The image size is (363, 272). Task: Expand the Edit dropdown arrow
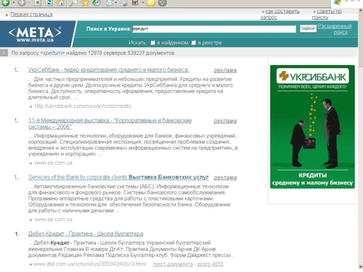pyautogui.click(x=143, y=3)
